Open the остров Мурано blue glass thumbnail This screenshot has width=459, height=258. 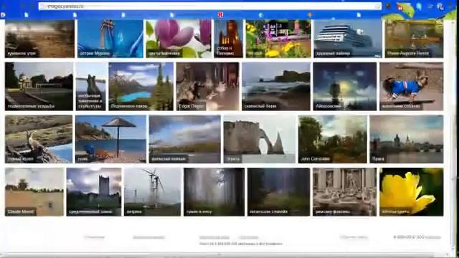[x=110, y=39]
